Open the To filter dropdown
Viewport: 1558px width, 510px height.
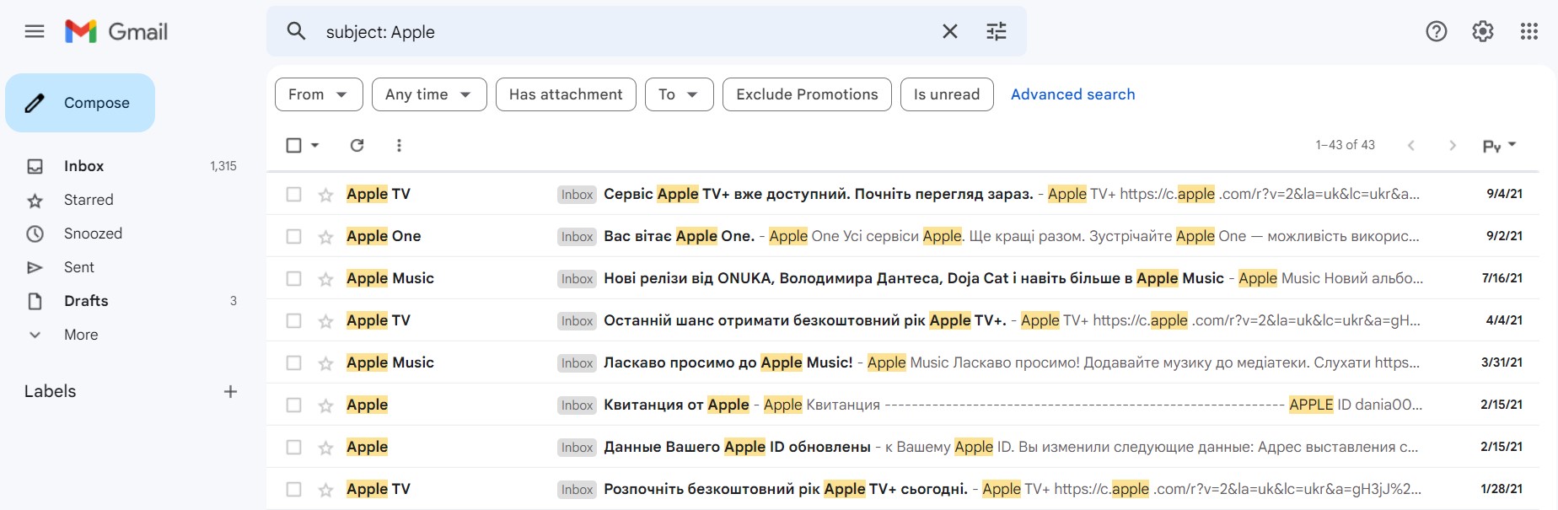tap(680, 94)
